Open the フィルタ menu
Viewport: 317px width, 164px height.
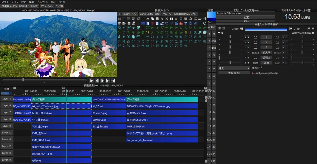(15, 2)
